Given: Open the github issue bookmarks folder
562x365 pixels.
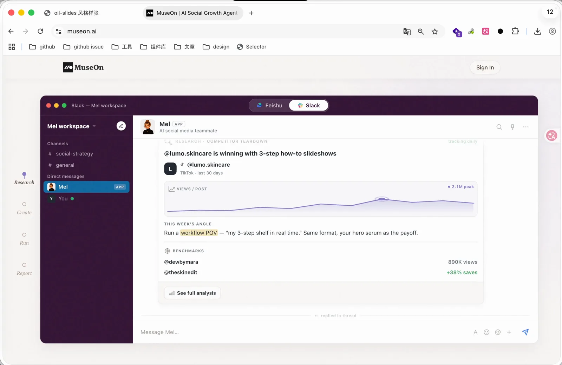Looking at the screenshot, I should [x=84, y=47].
